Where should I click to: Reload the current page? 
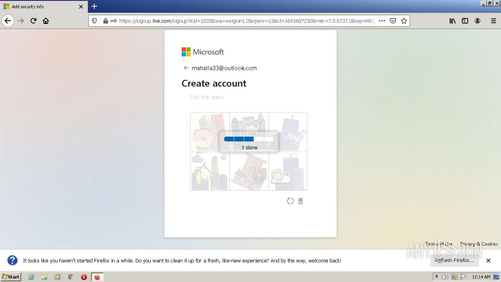tap(33, 21)
